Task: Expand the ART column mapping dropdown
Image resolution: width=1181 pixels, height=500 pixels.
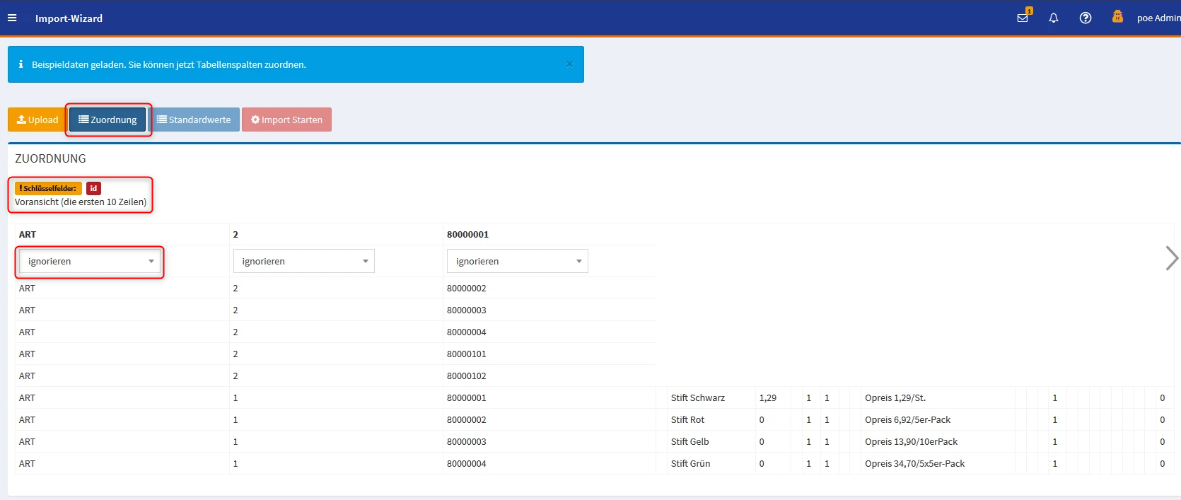Action: coord(90,262)
